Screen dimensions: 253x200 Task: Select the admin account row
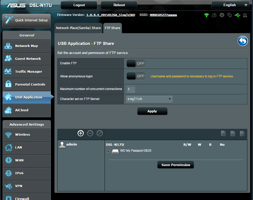[81, 144]
